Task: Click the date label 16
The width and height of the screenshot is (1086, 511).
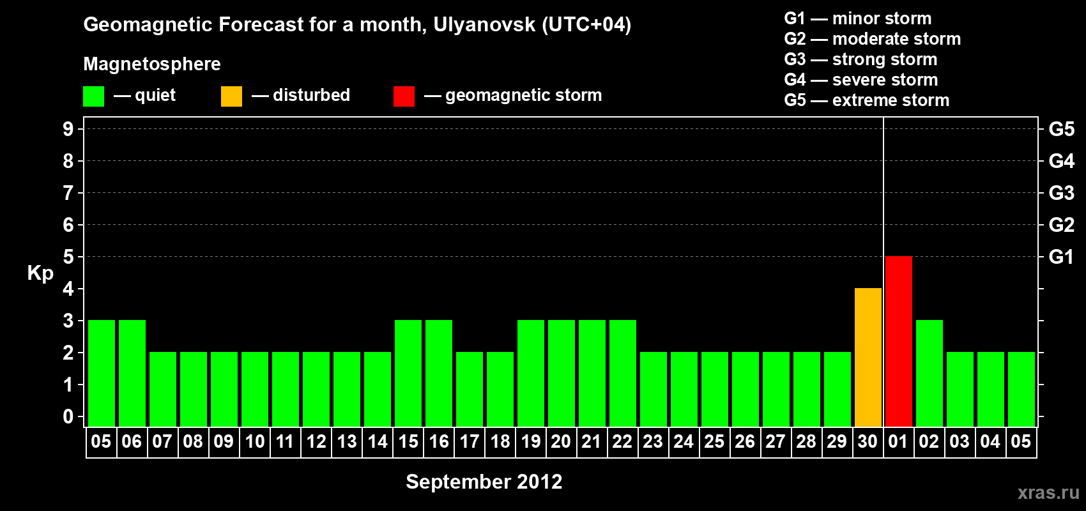Action: click(x=439, y=441)
